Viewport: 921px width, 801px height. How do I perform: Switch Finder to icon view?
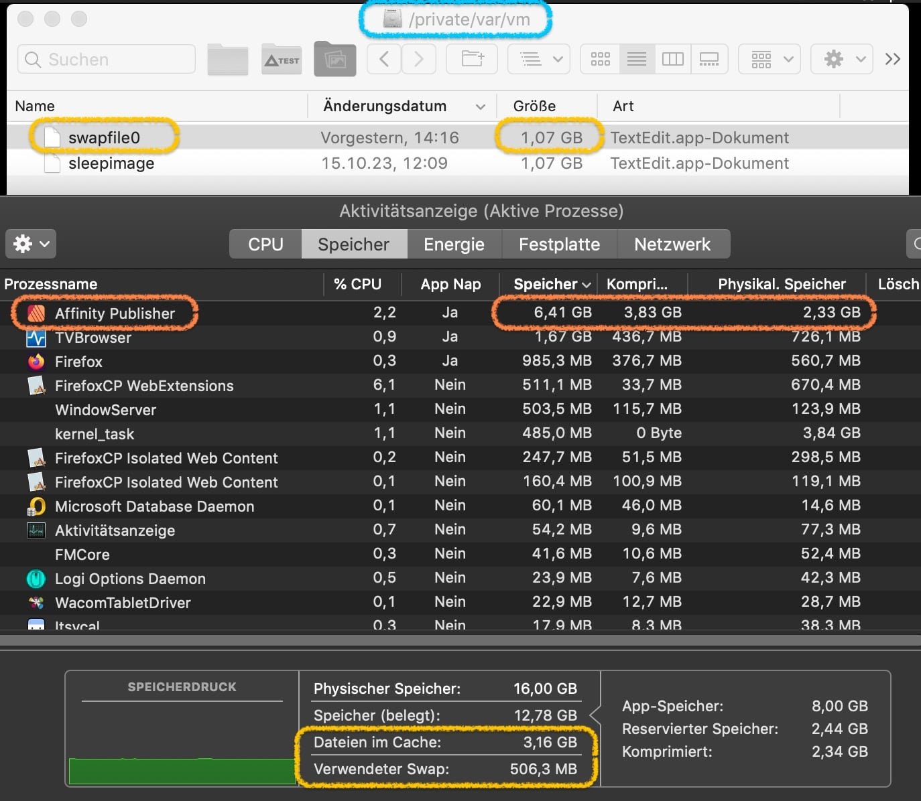(600, 60)
